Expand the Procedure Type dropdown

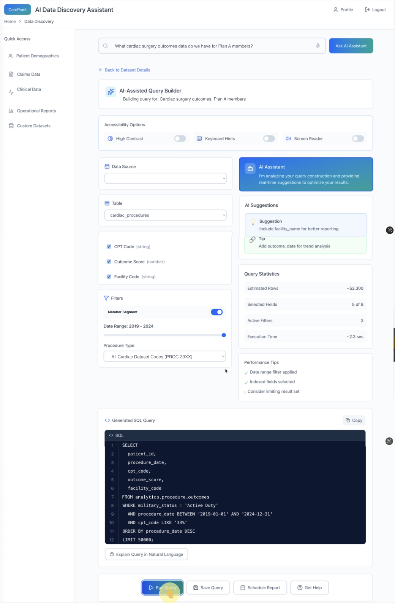(165, 357)
